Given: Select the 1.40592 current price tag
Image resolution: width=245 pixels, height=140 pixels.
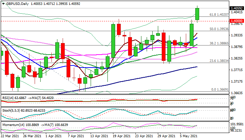Looking at the screenshot, I should coord(237,8).
